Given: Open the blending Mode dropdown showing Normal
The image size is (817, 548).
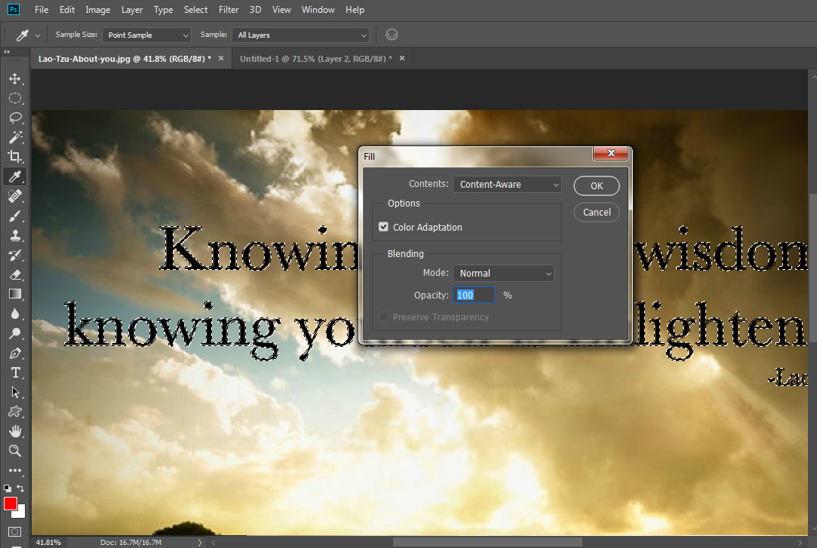Looking at the screenshot, I should [503, 273].
